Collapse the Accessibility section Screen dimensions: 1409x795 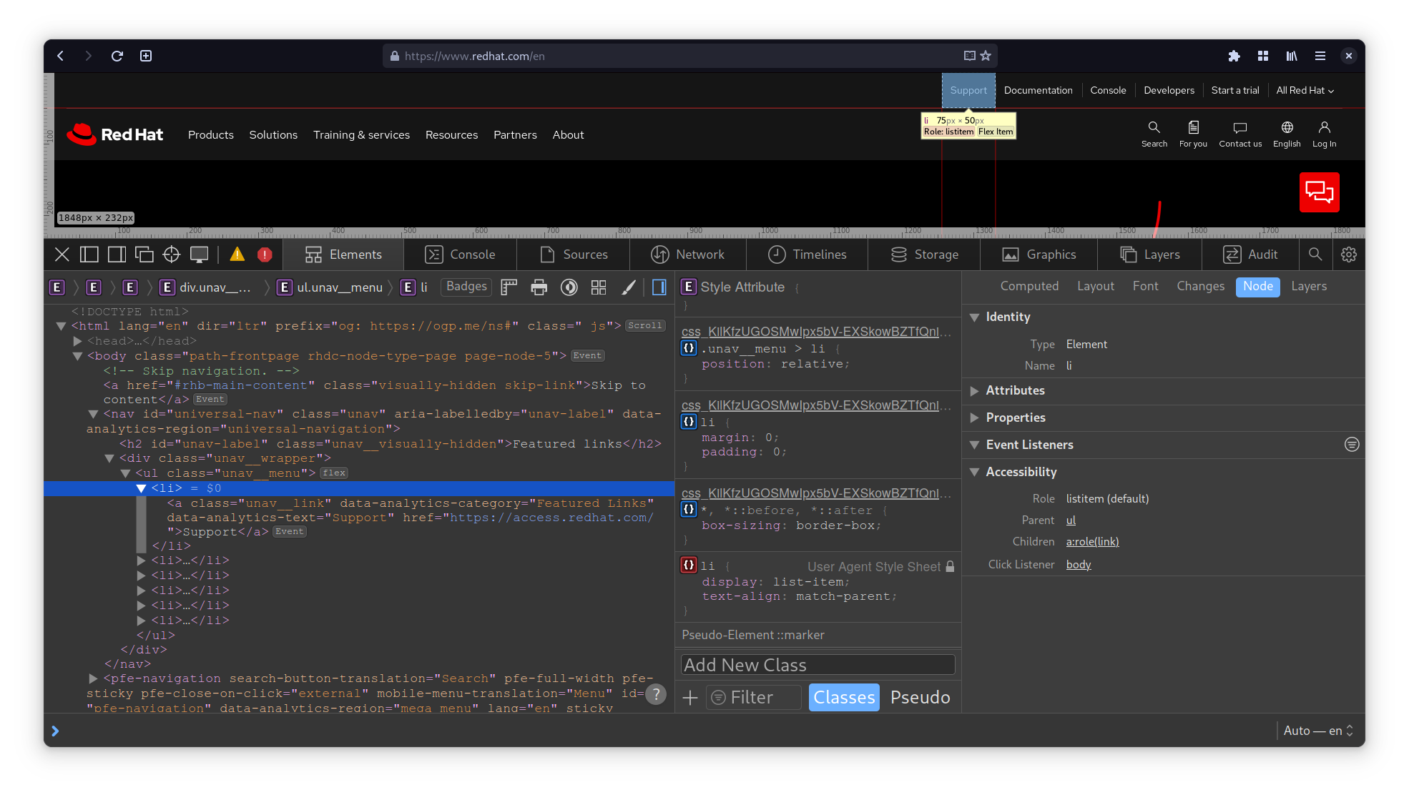click(x=975, y=472)
